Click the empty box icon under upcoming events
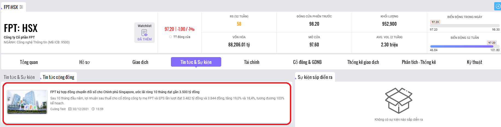This screenshot has width=501, height=127. point(398,101)
